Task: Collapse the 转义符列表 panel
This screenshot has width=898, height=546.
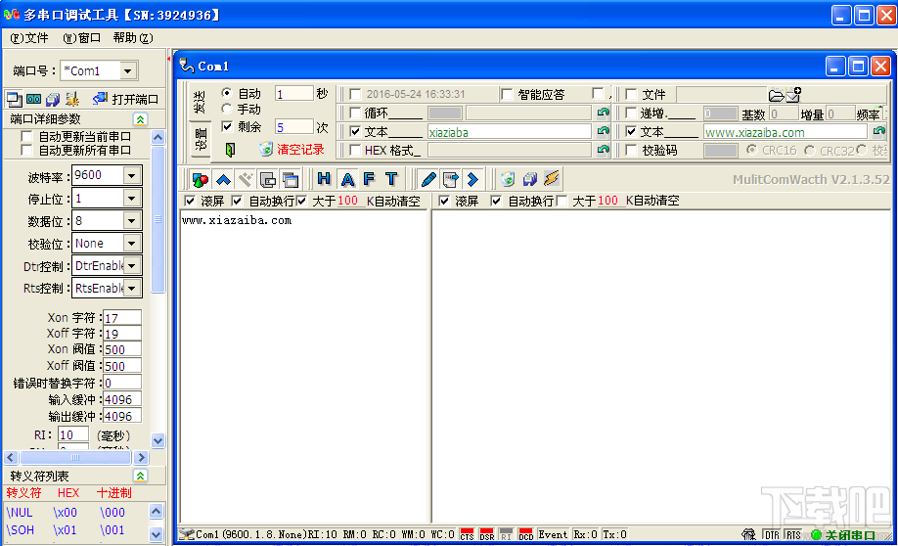Action: click(x=140, y=476)
